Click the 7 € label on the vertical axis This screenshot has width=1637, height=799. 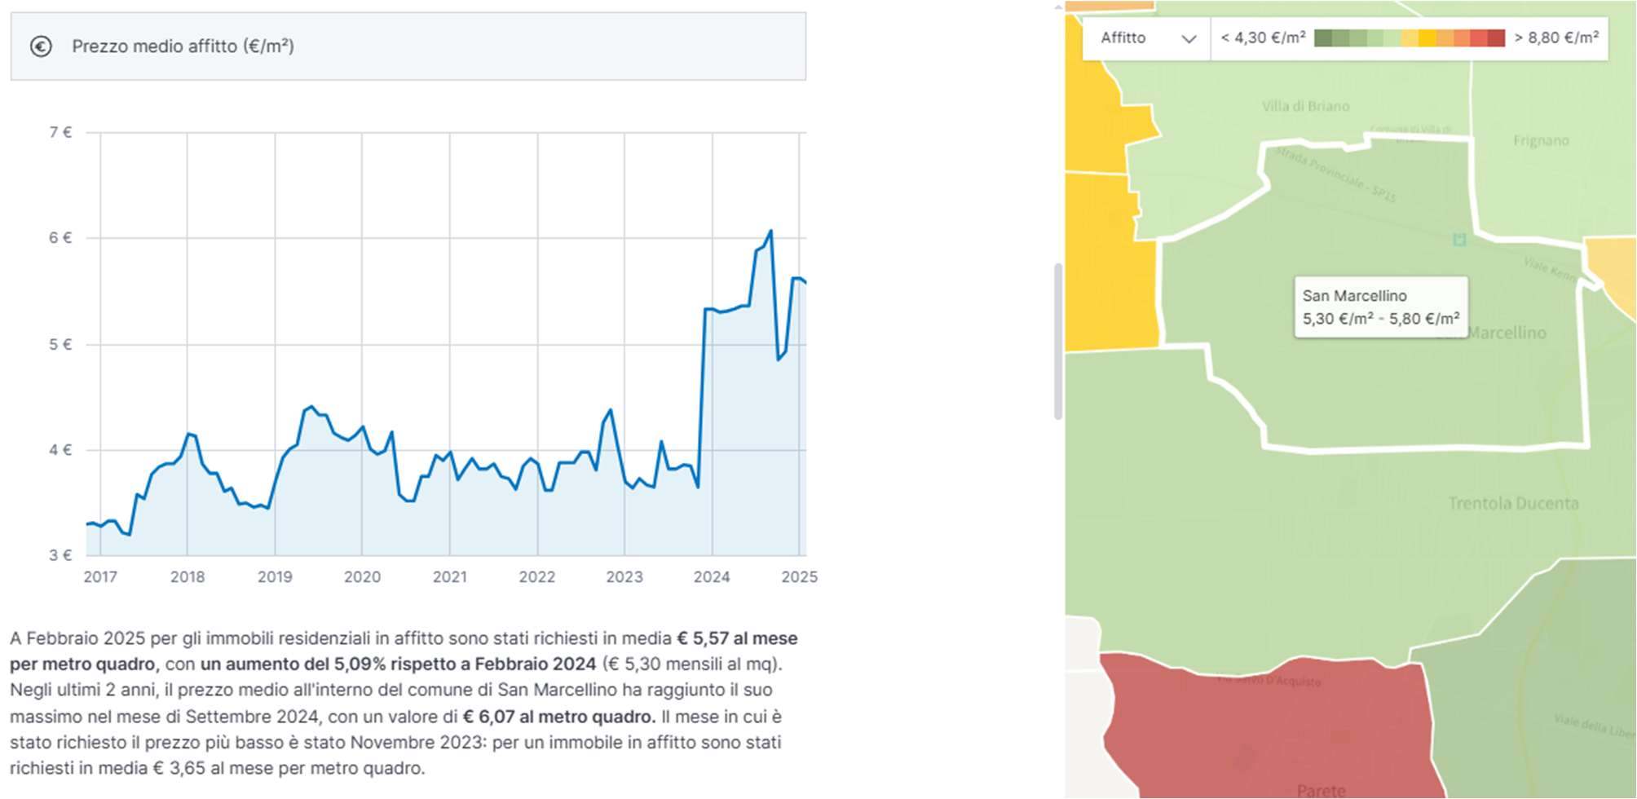61,132
